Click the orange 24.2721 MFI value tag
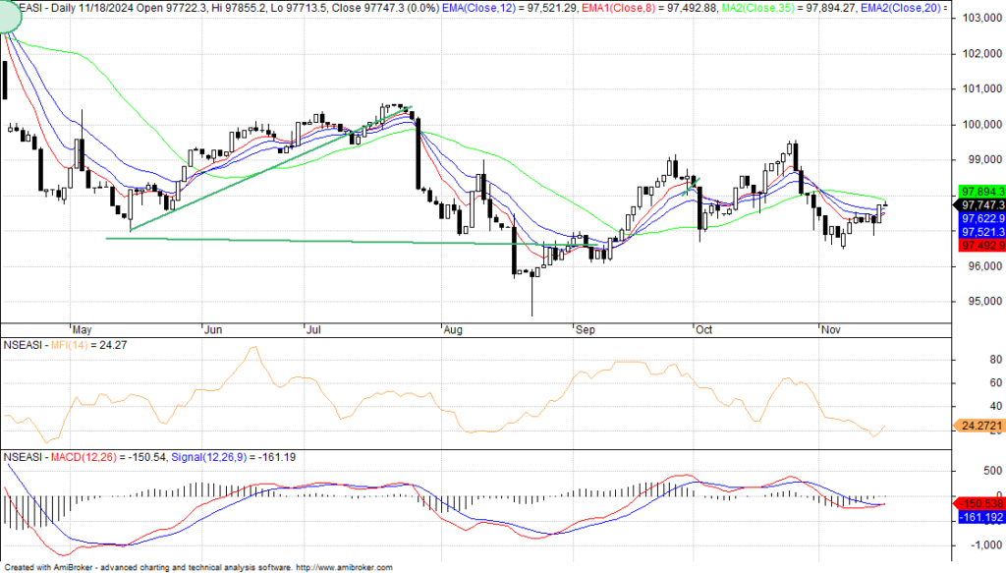This screenshot has height=573, width=1006. click(x=978, y=426)
